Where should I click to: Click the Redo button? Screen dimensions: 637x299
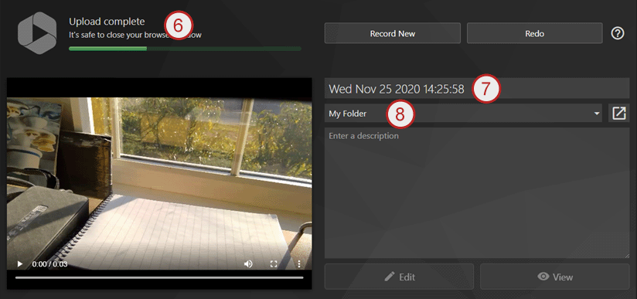tap(535, 33)
